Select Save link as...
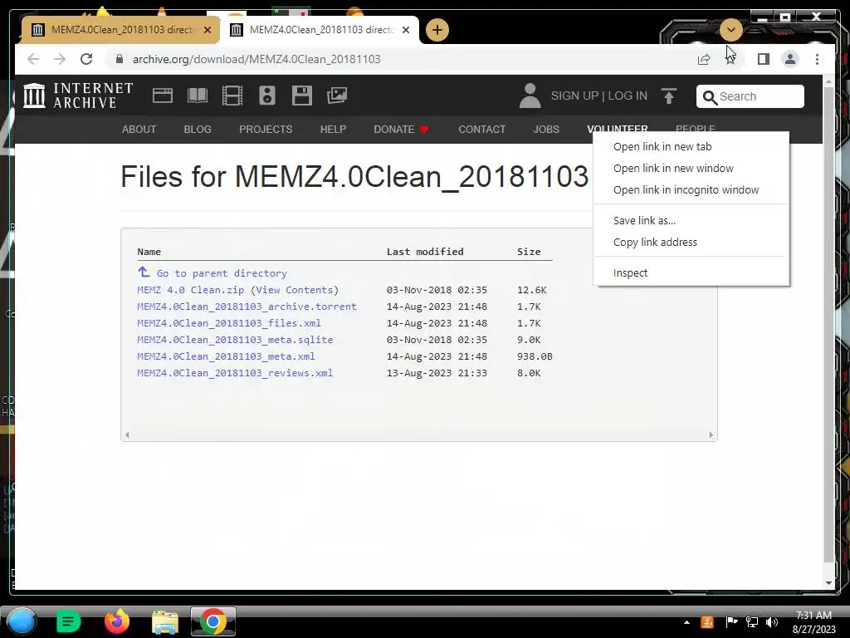The height and width of the screenshot is (638, 850). pos(644,220)
